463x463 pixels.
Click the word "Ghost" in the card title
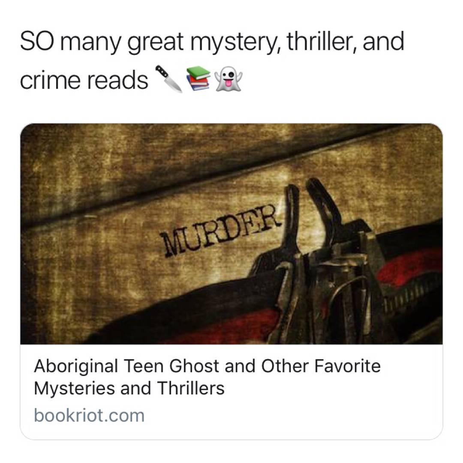[194, 366]
